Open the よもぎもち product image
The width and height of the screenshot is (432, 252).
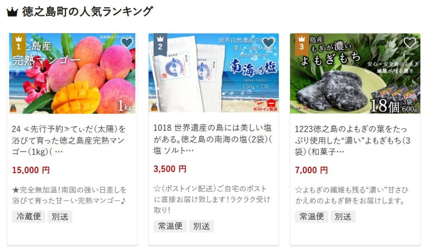355,73
